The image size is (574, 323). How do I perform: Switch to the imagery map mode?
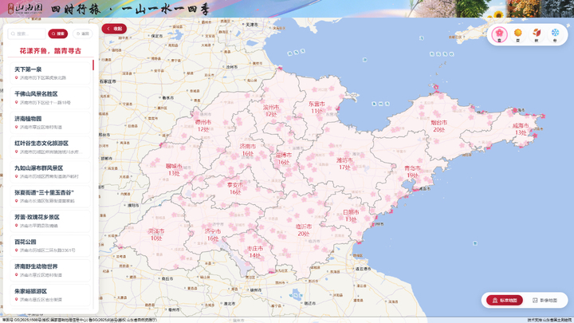[x=545, y=301]
